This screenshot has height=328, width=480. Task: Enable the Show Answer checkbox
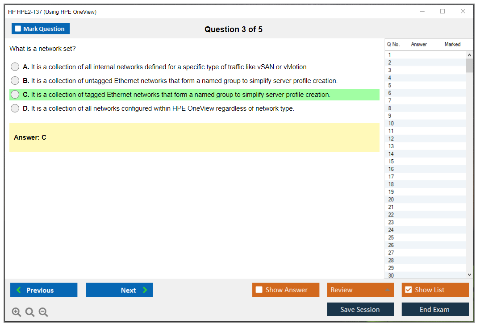pos(259,290)
